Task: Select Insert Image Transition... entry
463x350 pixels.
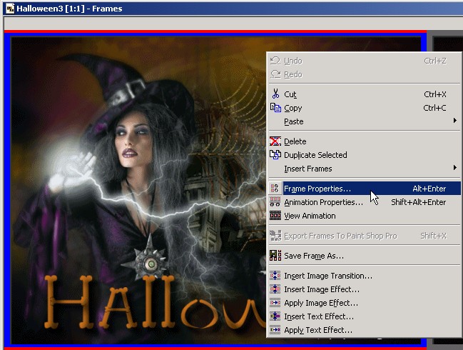Action: click(364, 276)
